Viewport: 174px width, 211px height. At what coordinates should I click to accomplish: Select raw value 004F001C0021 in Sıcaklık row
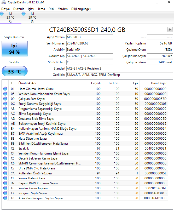155,149
